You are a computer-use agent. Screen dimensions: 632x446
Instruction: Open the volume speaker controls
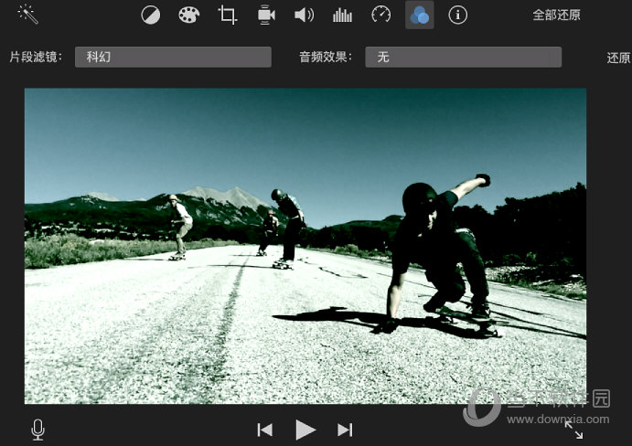[x=304, y=15]
